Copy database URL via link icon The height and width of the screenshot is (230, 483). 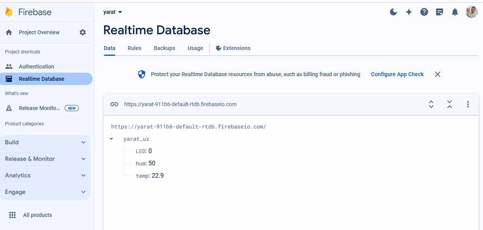click(x=114, y=104)
